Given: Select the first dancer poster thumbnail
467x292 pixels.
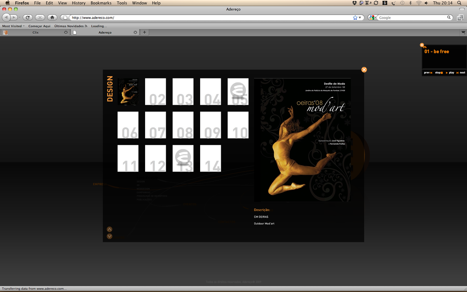Looking at the screenshot, I should [x=128, y=92].
